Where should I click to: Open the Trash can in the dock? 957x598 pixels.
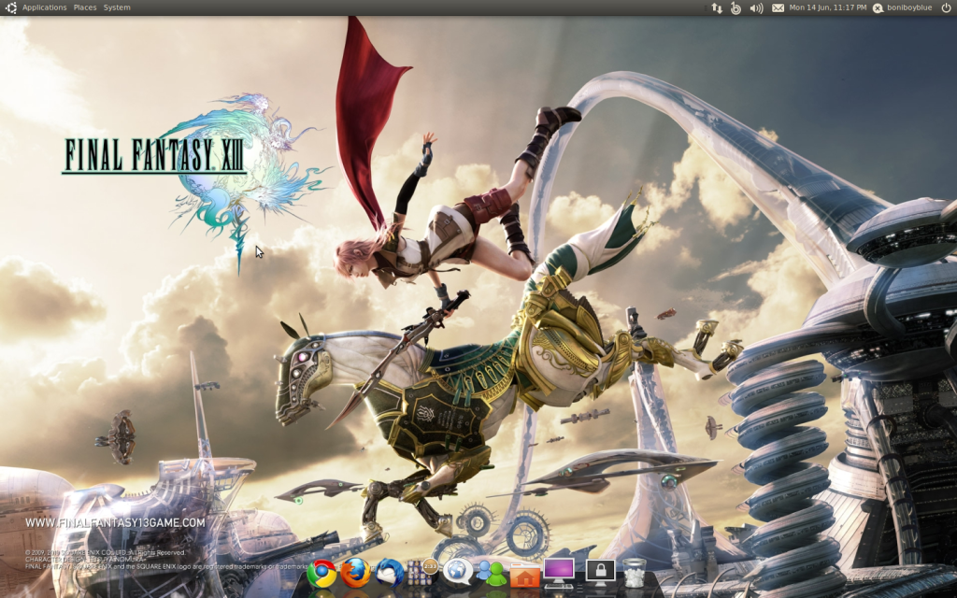point(635,573)
